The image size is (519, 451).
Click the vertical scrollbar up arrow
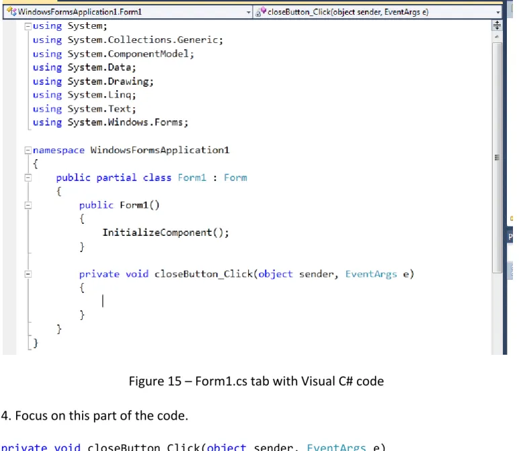(497, 37)
